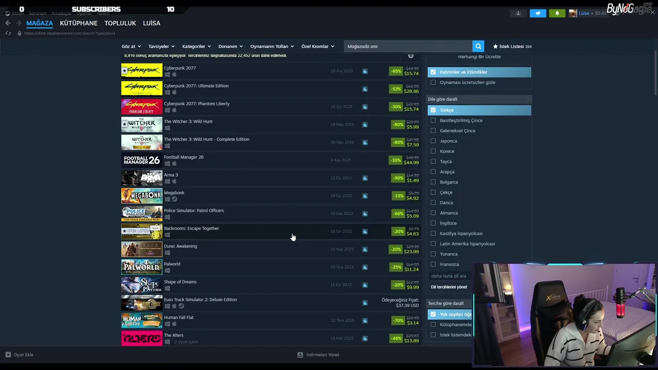This screenshot has height=370, width=658.
Task: Enable the Basitleştirilmiş Çince checkbox
Action: coord(433,120)
